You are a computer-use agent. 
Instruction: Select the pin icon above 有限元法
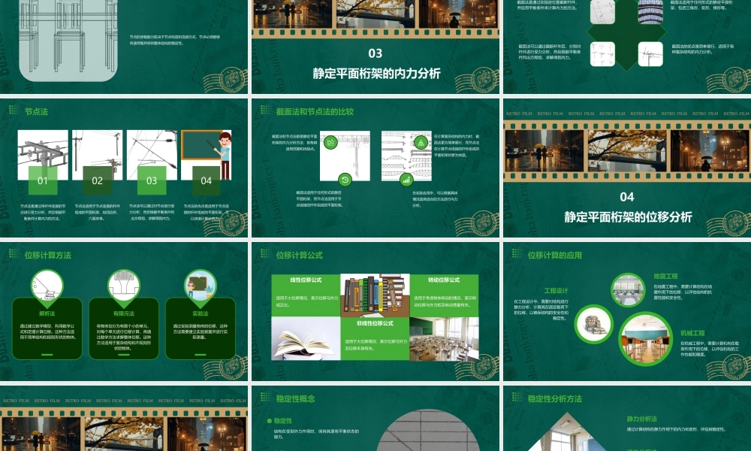pyautogui.click(x=124, y=288)
